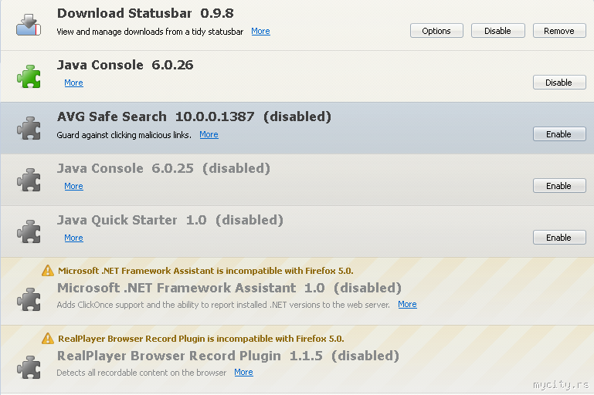The height and width of the screenshot is (395, 594).
Task: Click the Java Quick Starter puzzle icon
Action: (29, 231)
